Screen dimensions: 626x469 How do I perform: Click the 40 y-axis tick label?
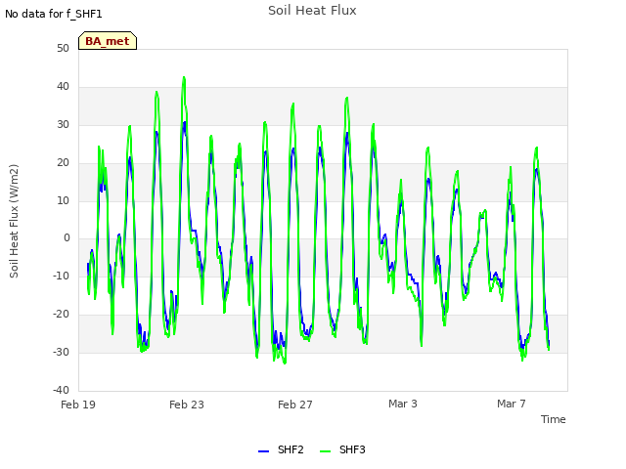(x=63, y=86)
